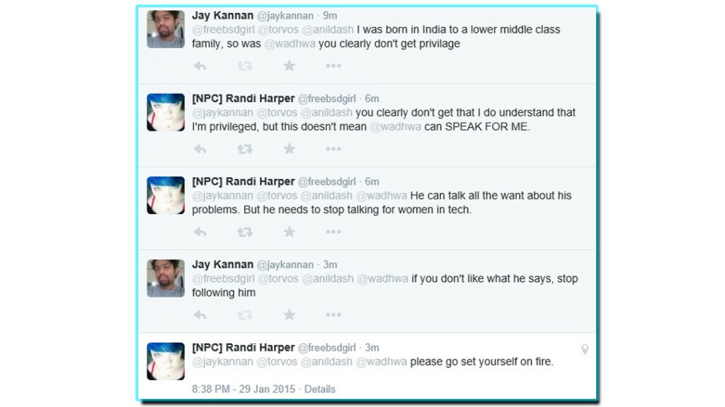
Task: Favorite the 'women in tech' tweet
Action: [x=289, y=232]
